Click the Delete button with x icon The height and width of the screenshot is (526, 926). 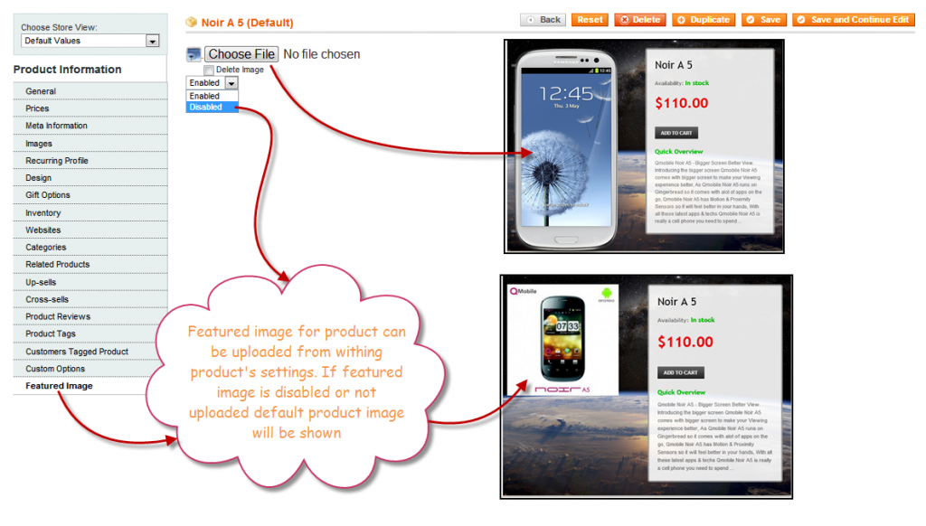(624, 20)
